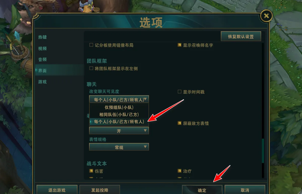Select 仅预组队(小队) chat option
302x194 pixels.
119,107
